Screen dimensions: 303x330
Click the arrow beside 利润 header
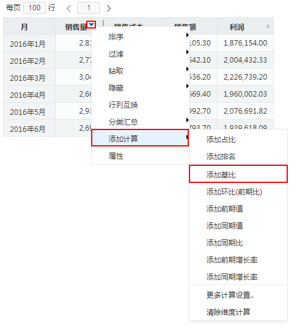tap(268, 26)
